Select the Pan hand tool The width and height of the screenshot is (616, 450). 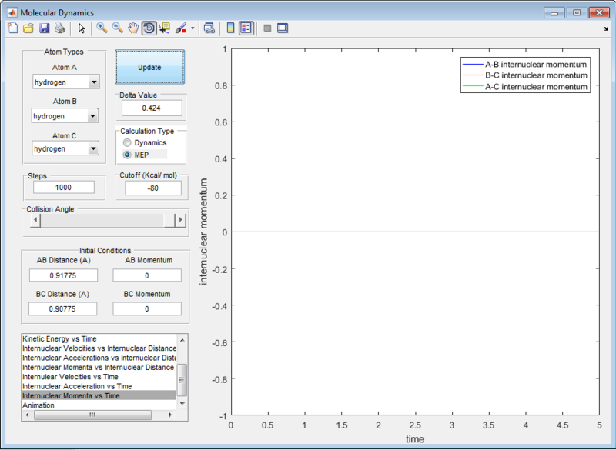[133, 28]
